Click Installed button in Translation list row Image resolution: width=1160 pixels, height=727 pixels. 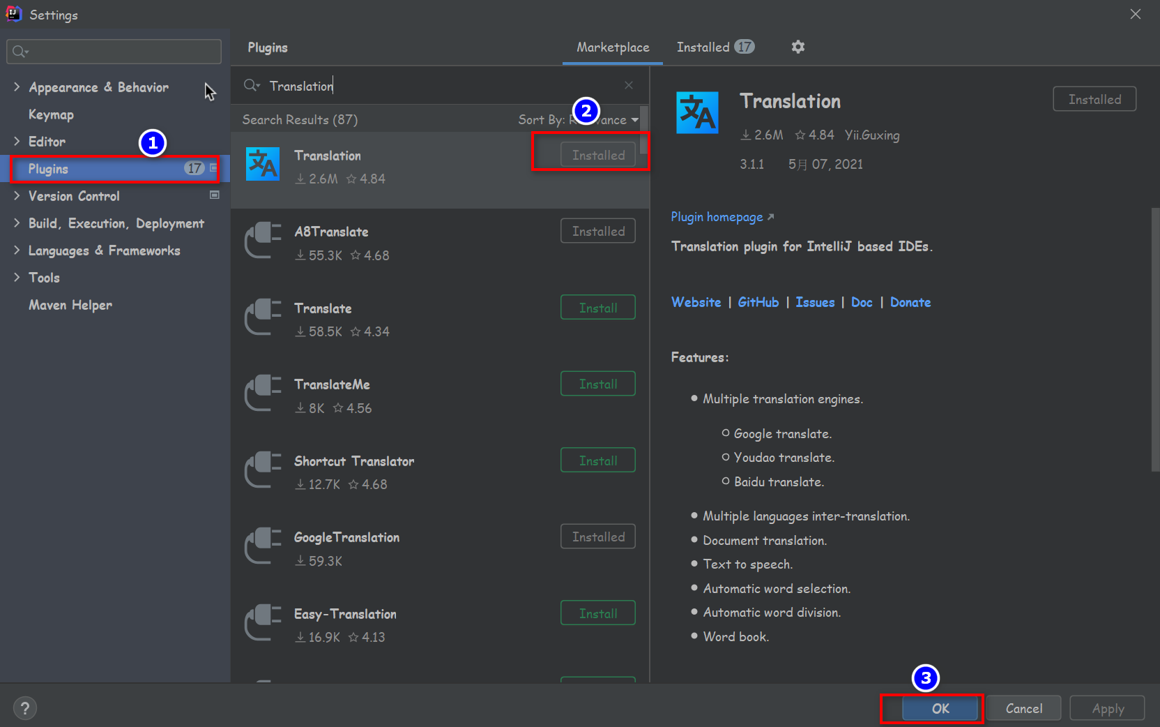click(x=598, y=155)
